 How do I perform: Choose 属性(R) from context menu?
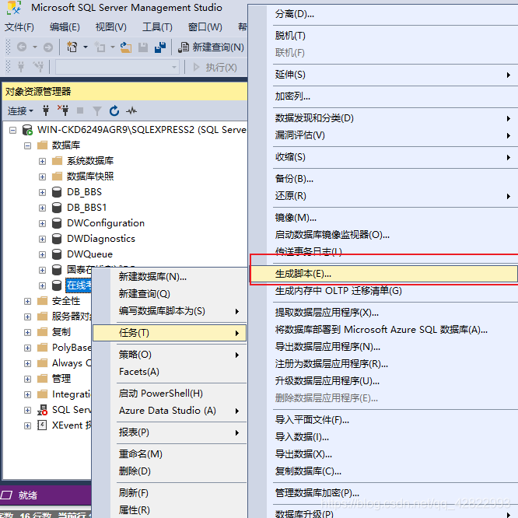point(169,510)
